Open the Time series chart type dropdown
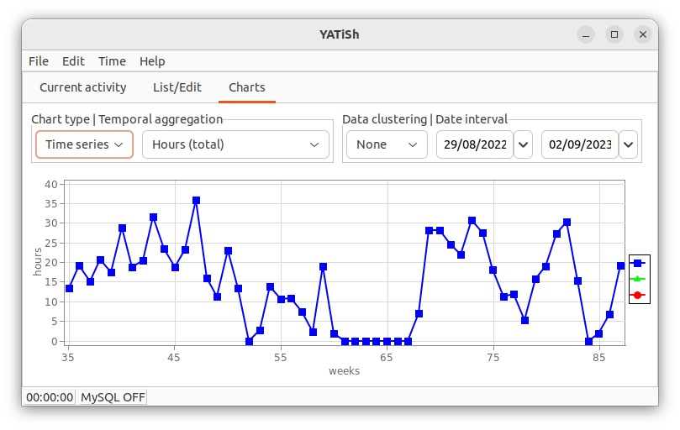 [x=84, y=144]
